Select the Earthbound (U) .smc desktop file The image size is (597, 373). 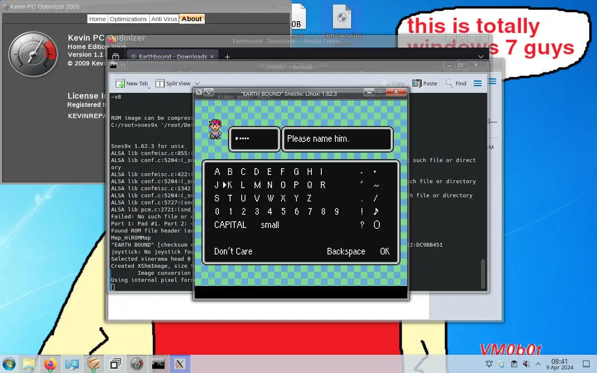pyautogui.click(x=342, y=25)
